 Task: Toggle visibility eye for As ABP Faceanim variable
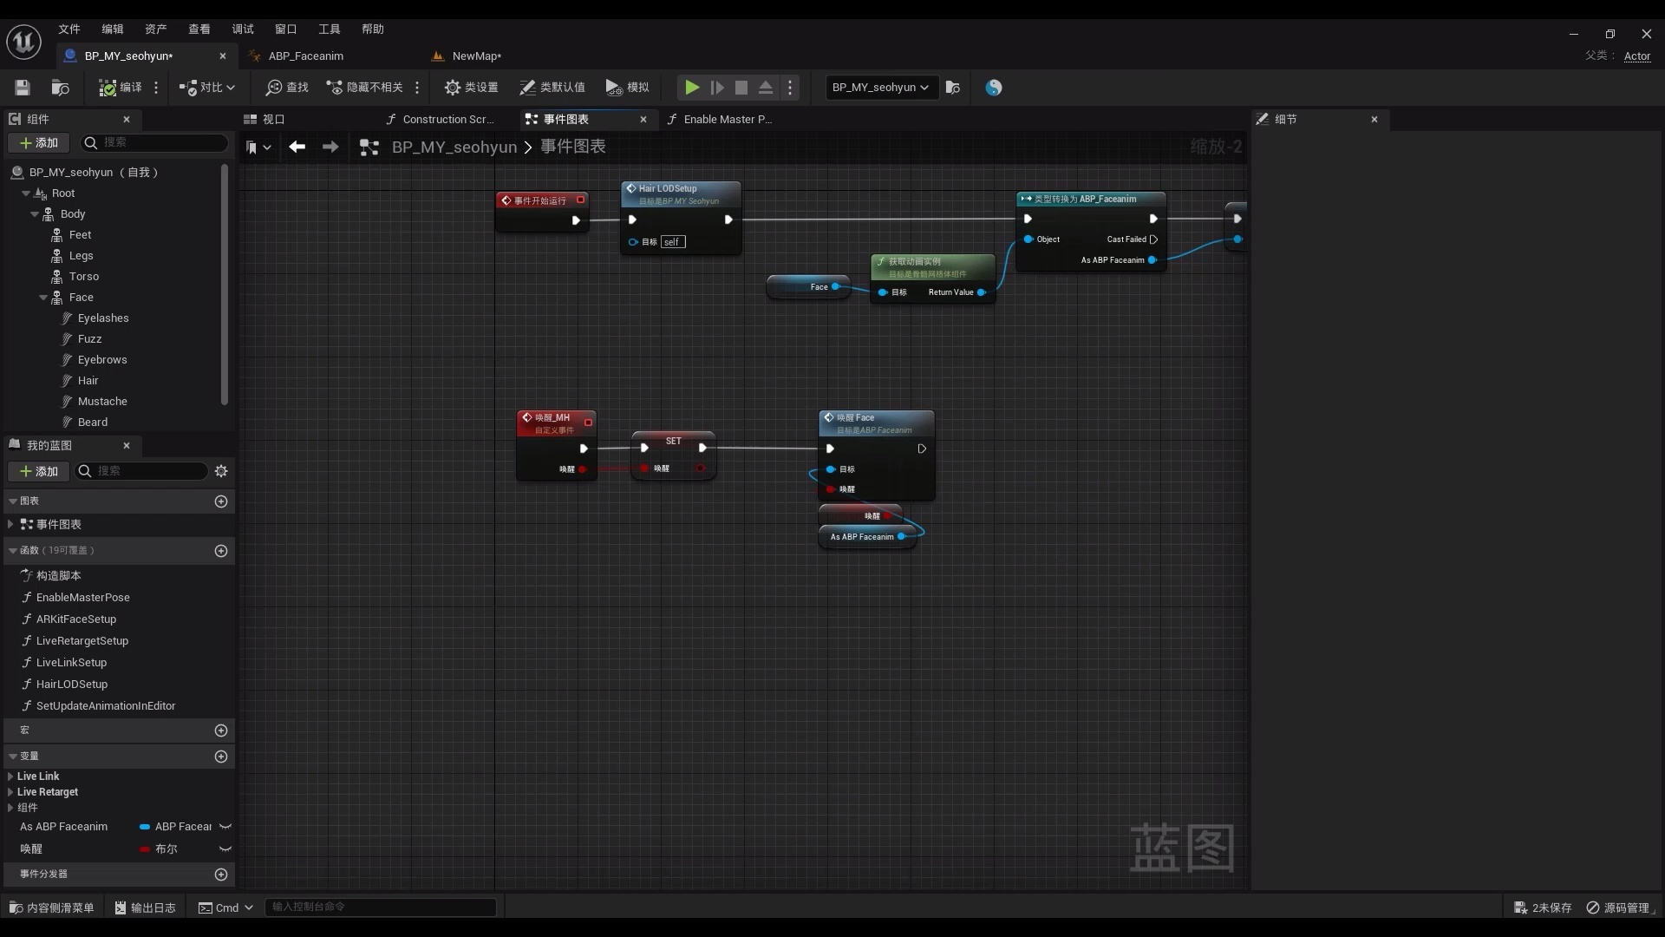point(225,827)
